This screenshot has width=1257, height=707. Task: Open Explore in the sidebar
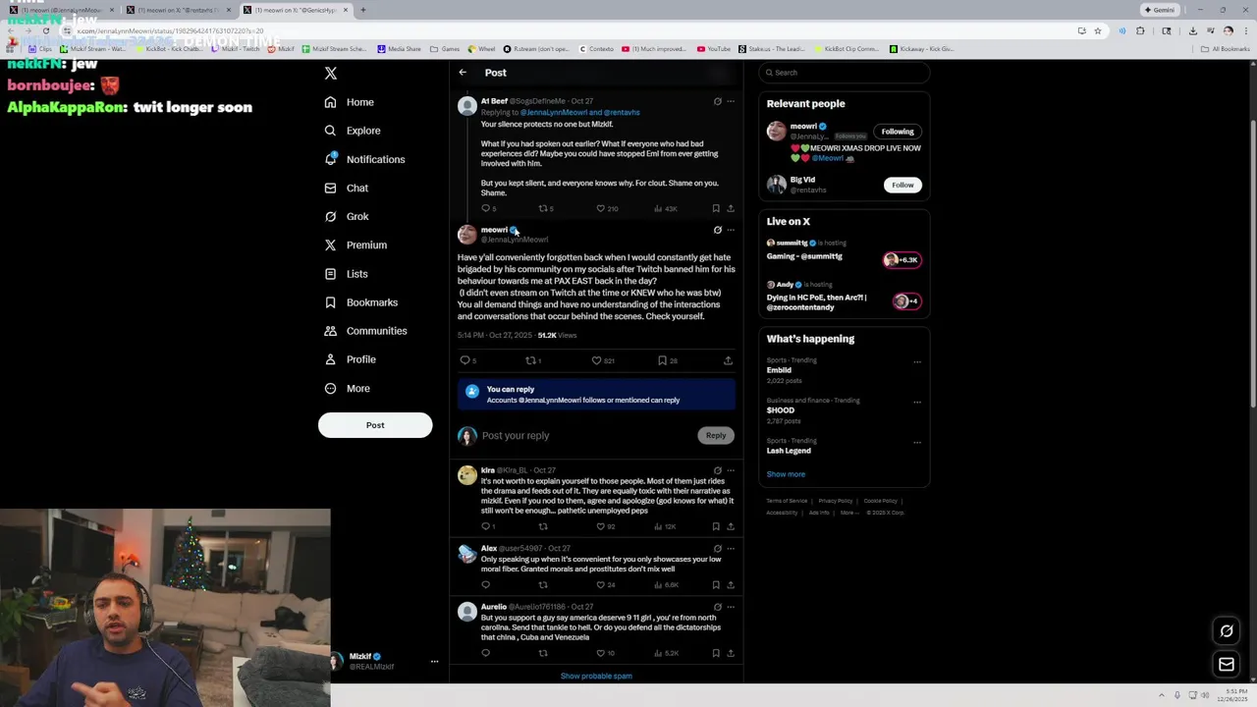353,131
